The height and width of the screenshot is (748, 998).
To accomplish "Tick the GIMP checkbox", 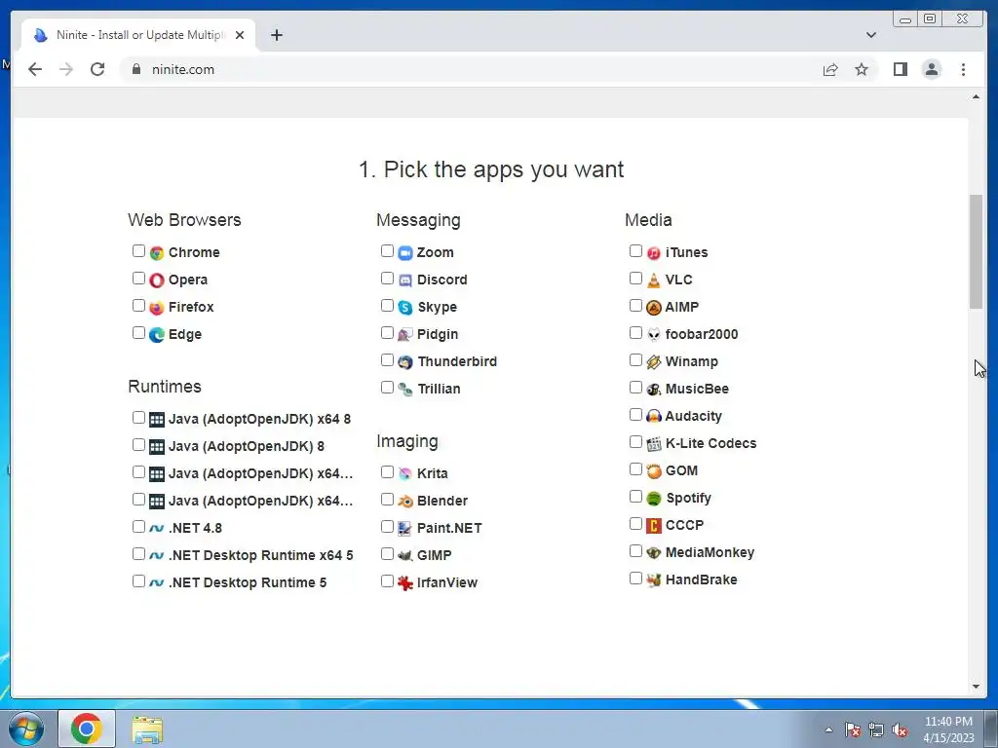I will pyautogui.click(x=387, y=554).
